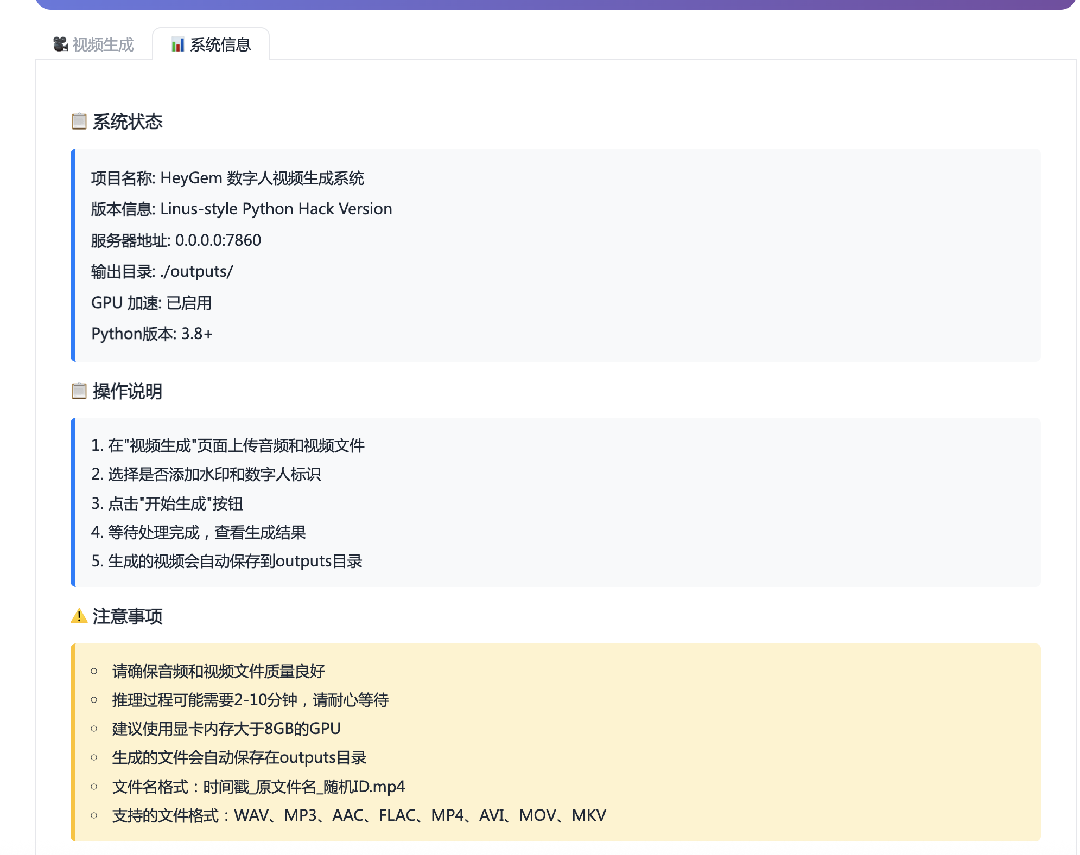1080x855 pixels.
Task: Click the 版本信息: Linus-style Python Hack Version line
Action: 242,209
